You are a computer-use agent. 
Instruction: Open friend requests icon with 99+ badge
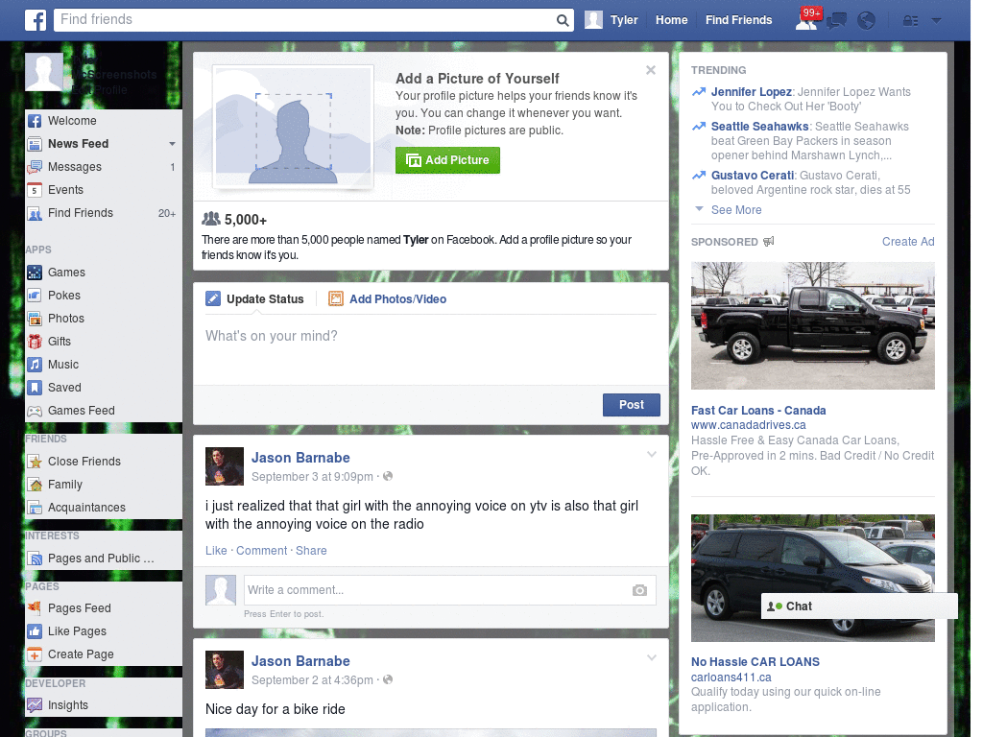click(x=806, y=20)
